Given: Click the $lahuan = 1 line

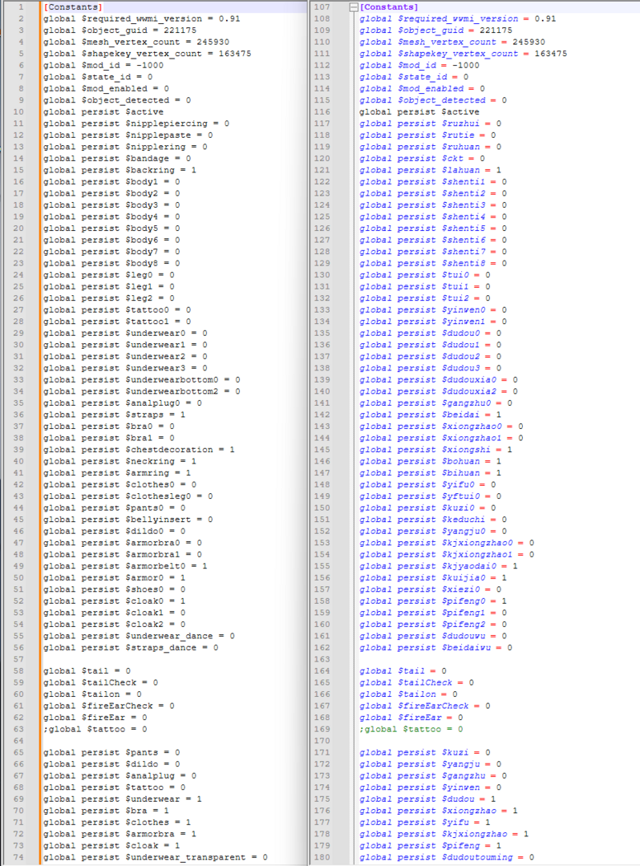Looking at the screenshot, I should [430, 170].
